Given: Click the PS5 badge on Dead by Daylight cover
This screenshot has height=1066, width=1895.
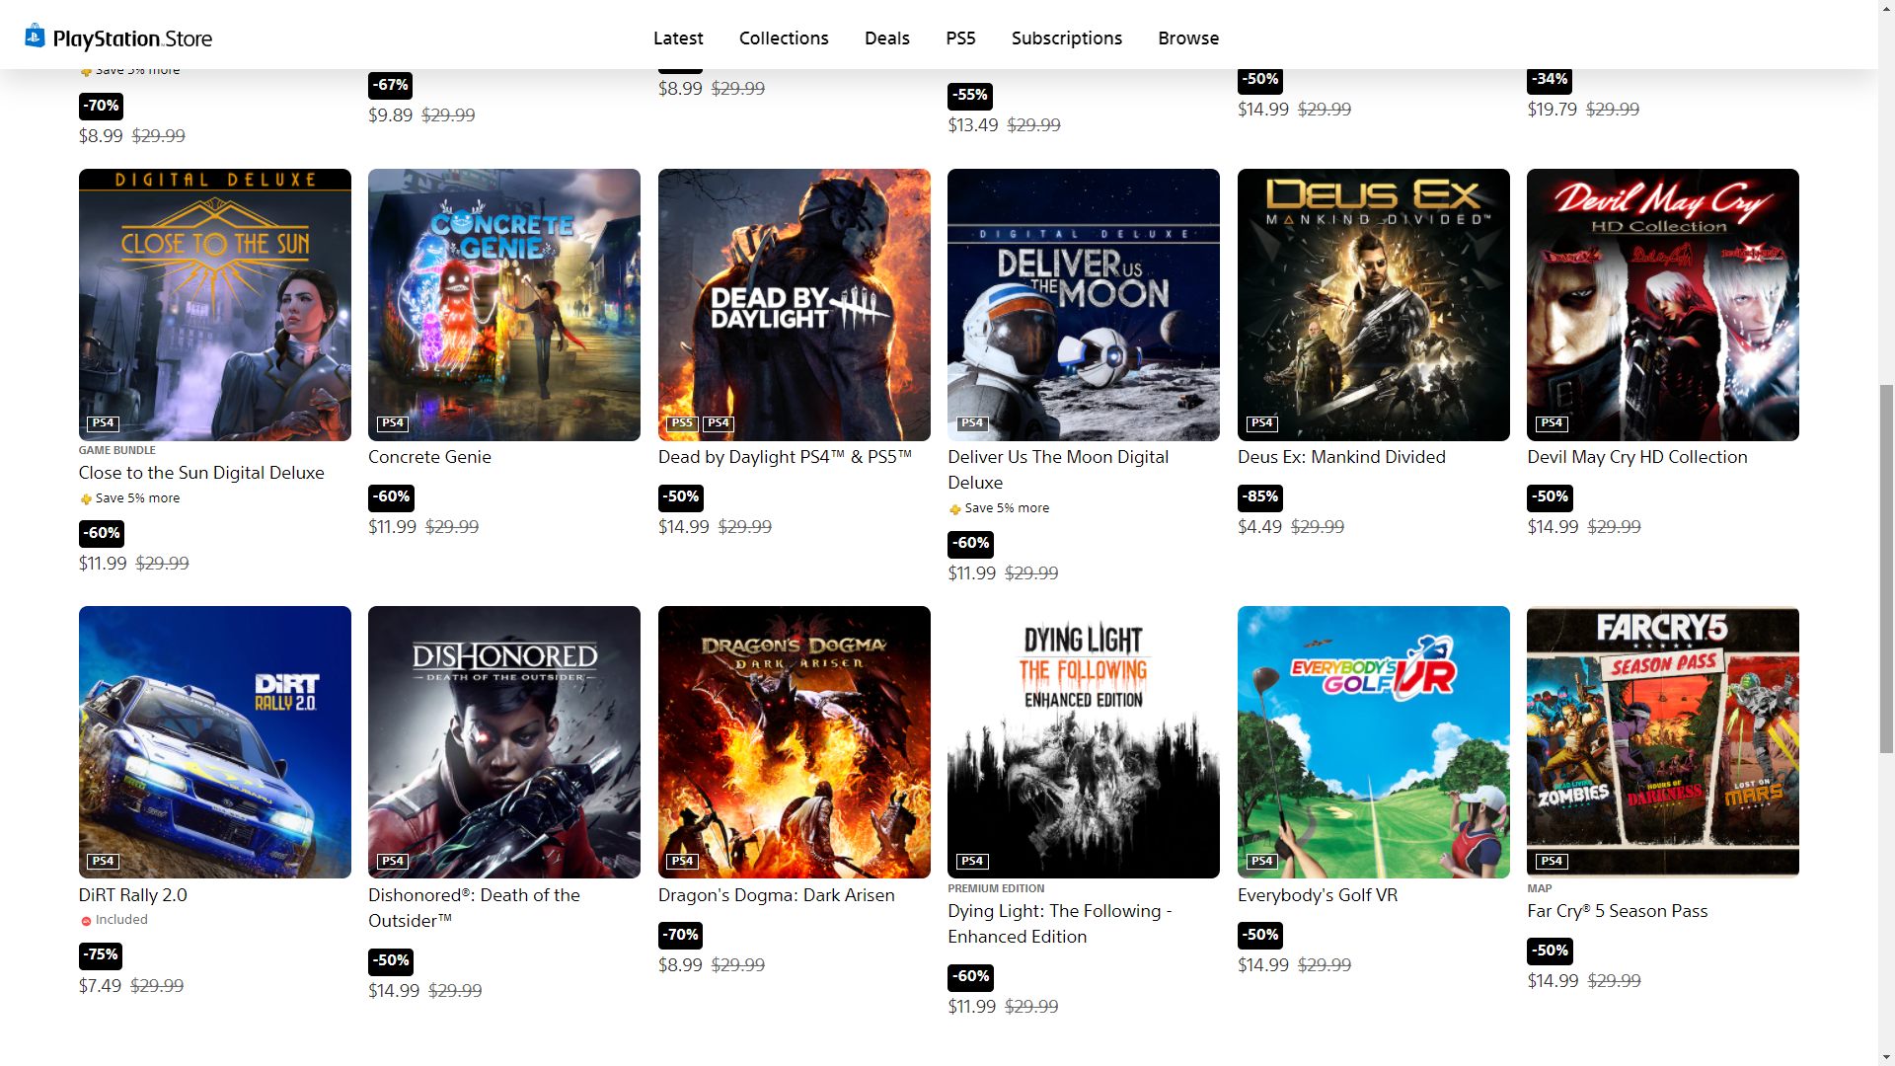Looking at the screenshot, I should 682,423.
